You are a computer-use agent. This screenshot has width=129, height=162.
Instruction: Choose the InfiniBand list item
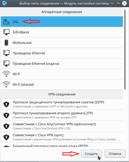[x=62, y=32]
